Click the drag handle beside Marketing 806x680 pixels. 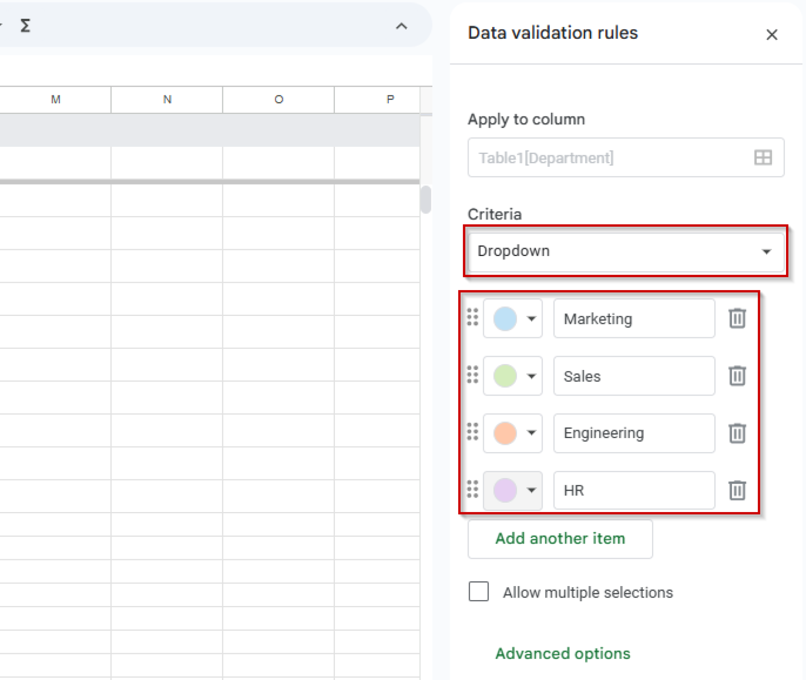click(x=472, y=318)
